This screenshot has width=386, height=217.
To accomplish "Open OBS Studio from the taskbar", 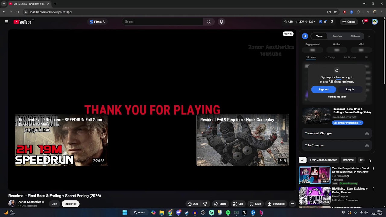I will coord(203,212).
